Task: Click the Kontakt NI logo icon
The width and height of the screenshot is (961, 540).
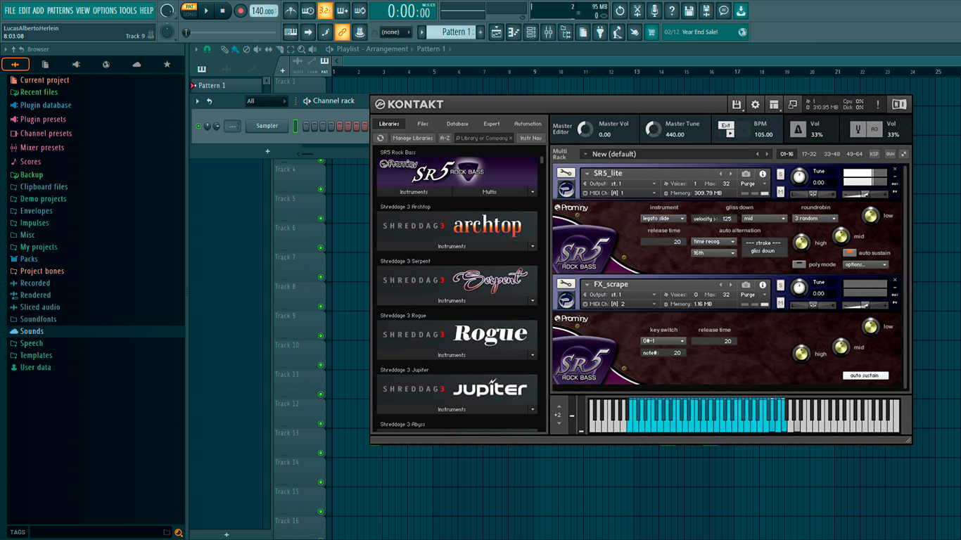Action: coord(899,105)
